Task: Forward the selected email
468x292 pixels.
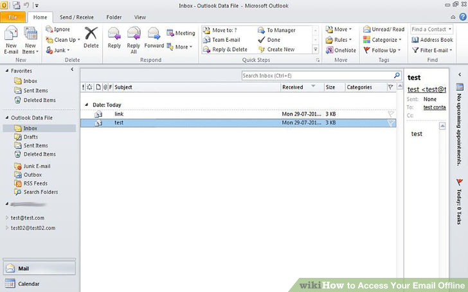Action: (154, 37)
